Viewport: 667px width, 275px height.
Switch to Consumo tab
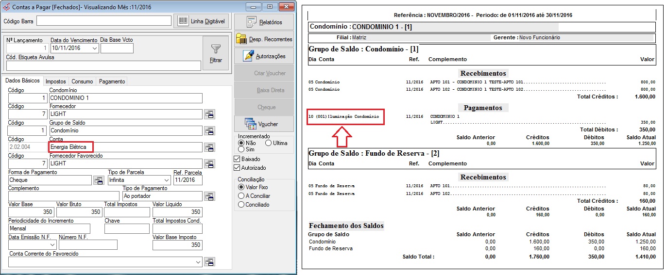click(x=82, y=81)
